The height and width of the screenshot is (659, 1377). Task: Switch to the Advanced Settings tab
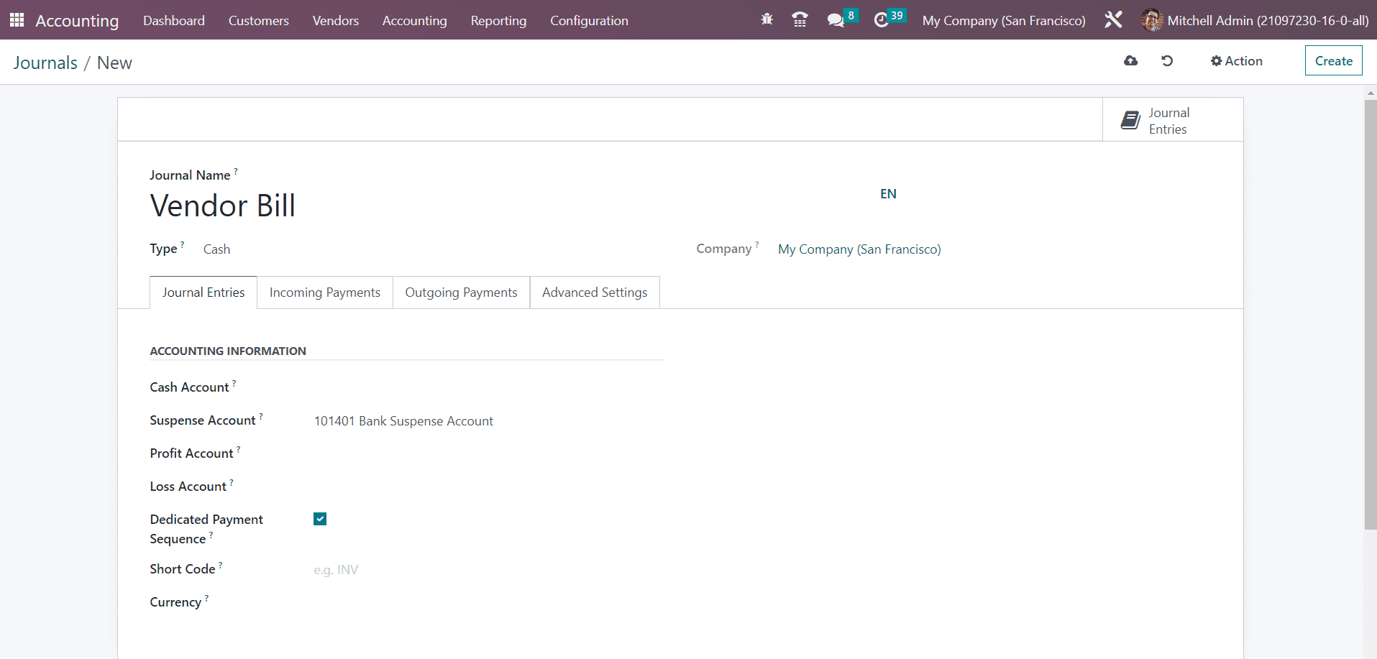(594, 292)
